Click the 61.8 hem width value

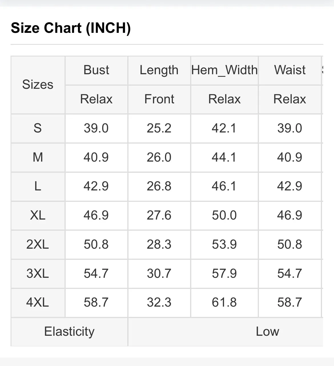pos(224,302)
